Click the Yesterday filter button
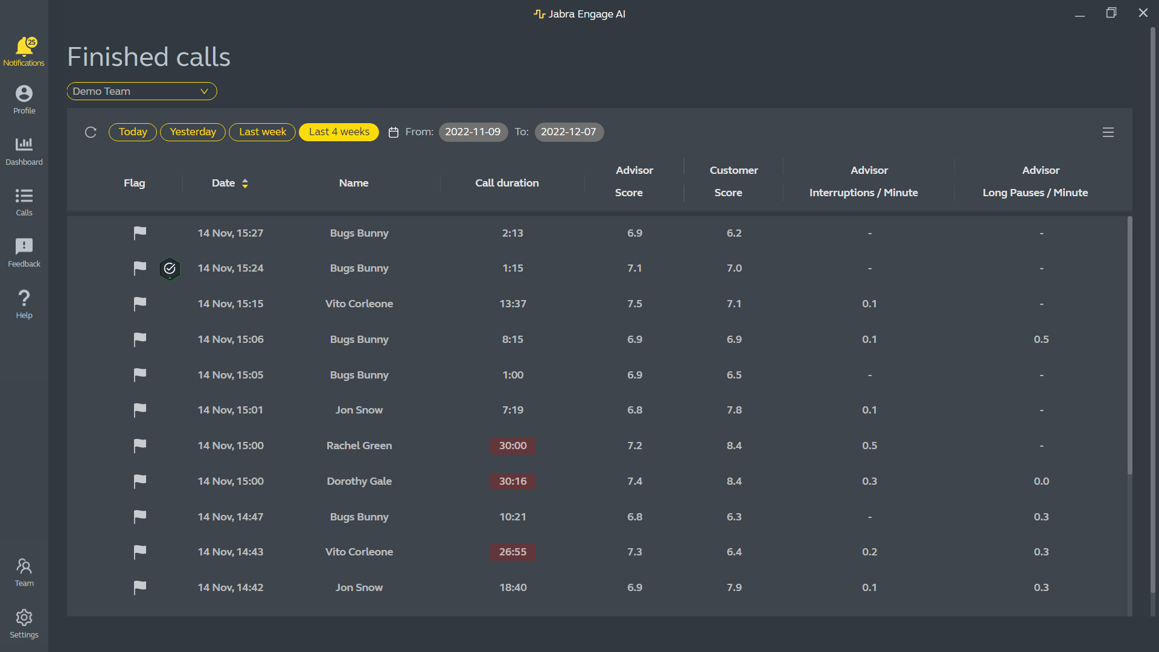The width and height of the screenshot is (1159, 652). [x=193, y=132]
